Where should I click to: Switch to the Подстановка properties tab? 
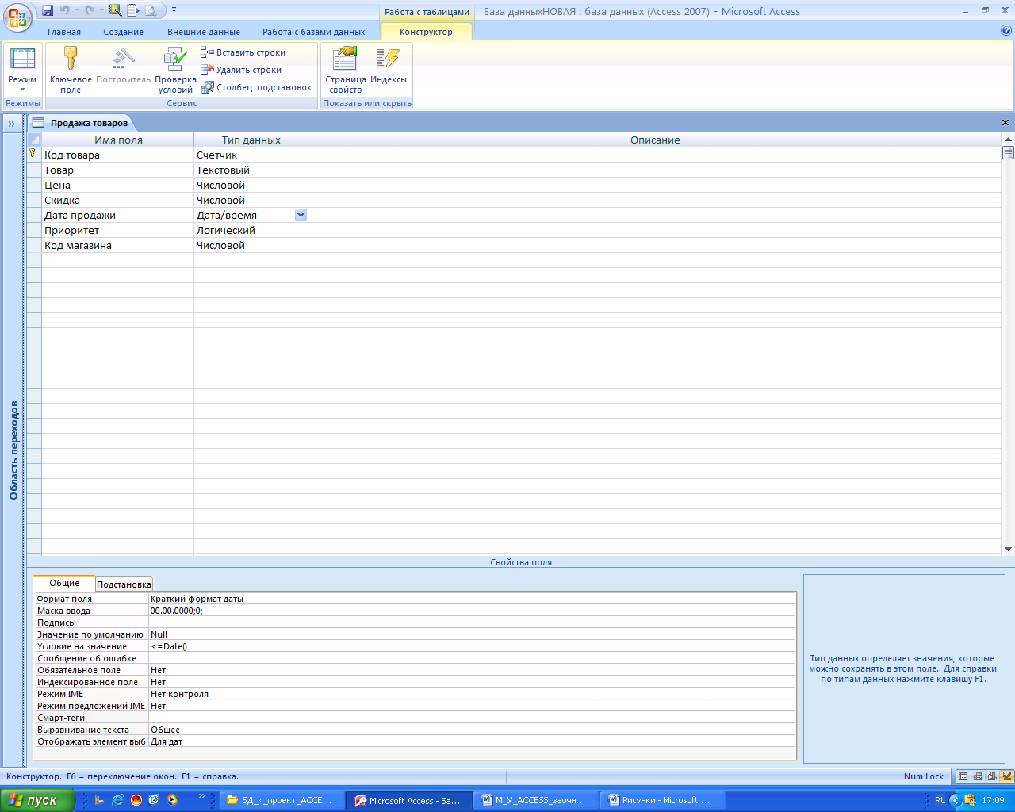124,584
